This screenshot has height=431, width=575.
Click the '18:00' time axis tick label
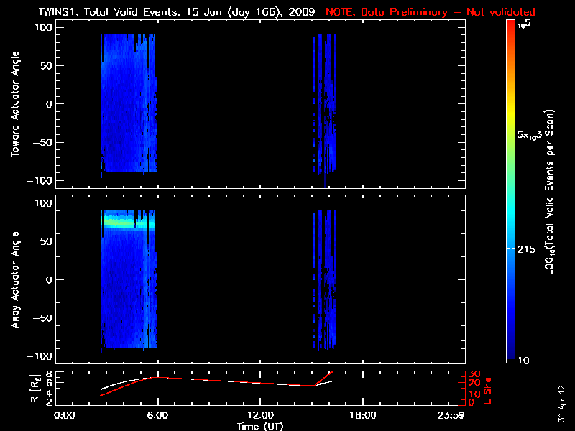(362, 415)
